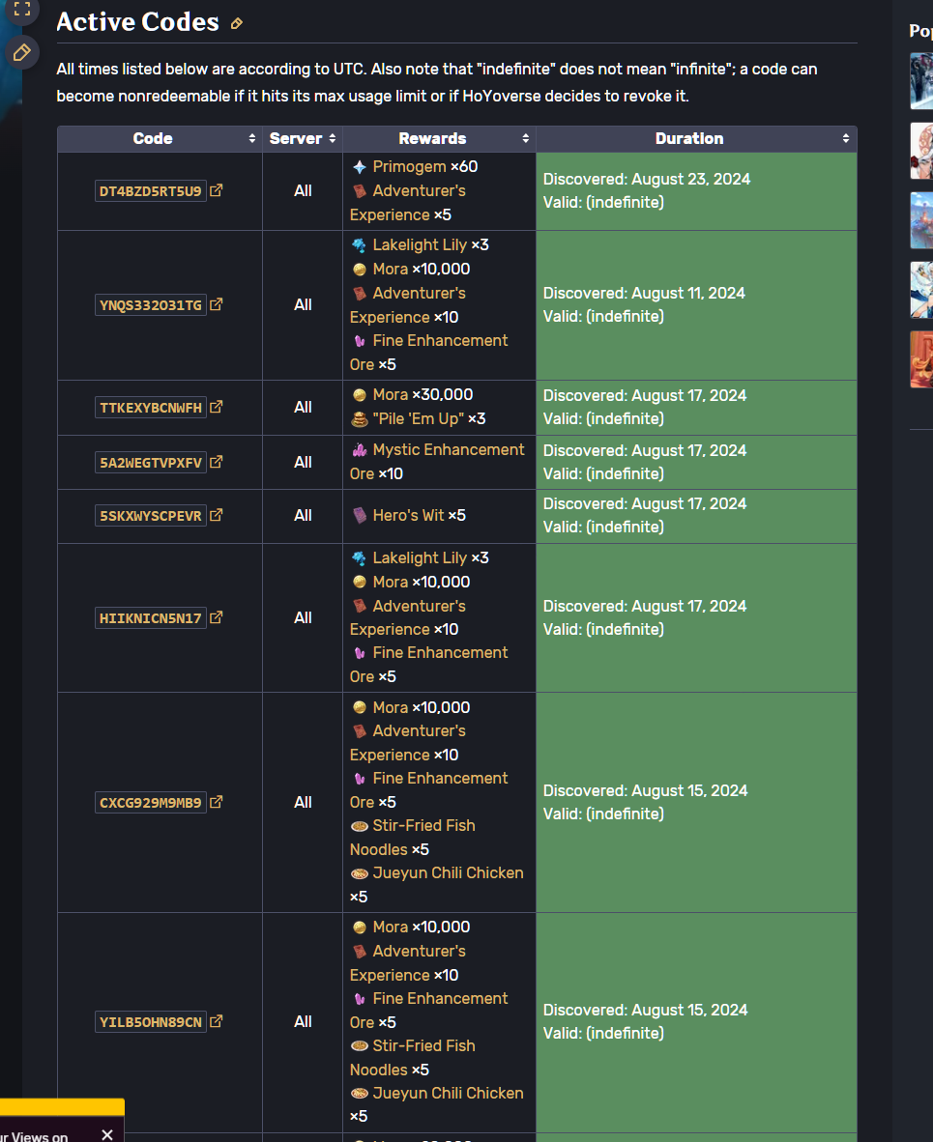Screen dimensions: 933x1142
Task: Click the external link icon beside CXCG929M9MB9
Action: coord(217,802)
